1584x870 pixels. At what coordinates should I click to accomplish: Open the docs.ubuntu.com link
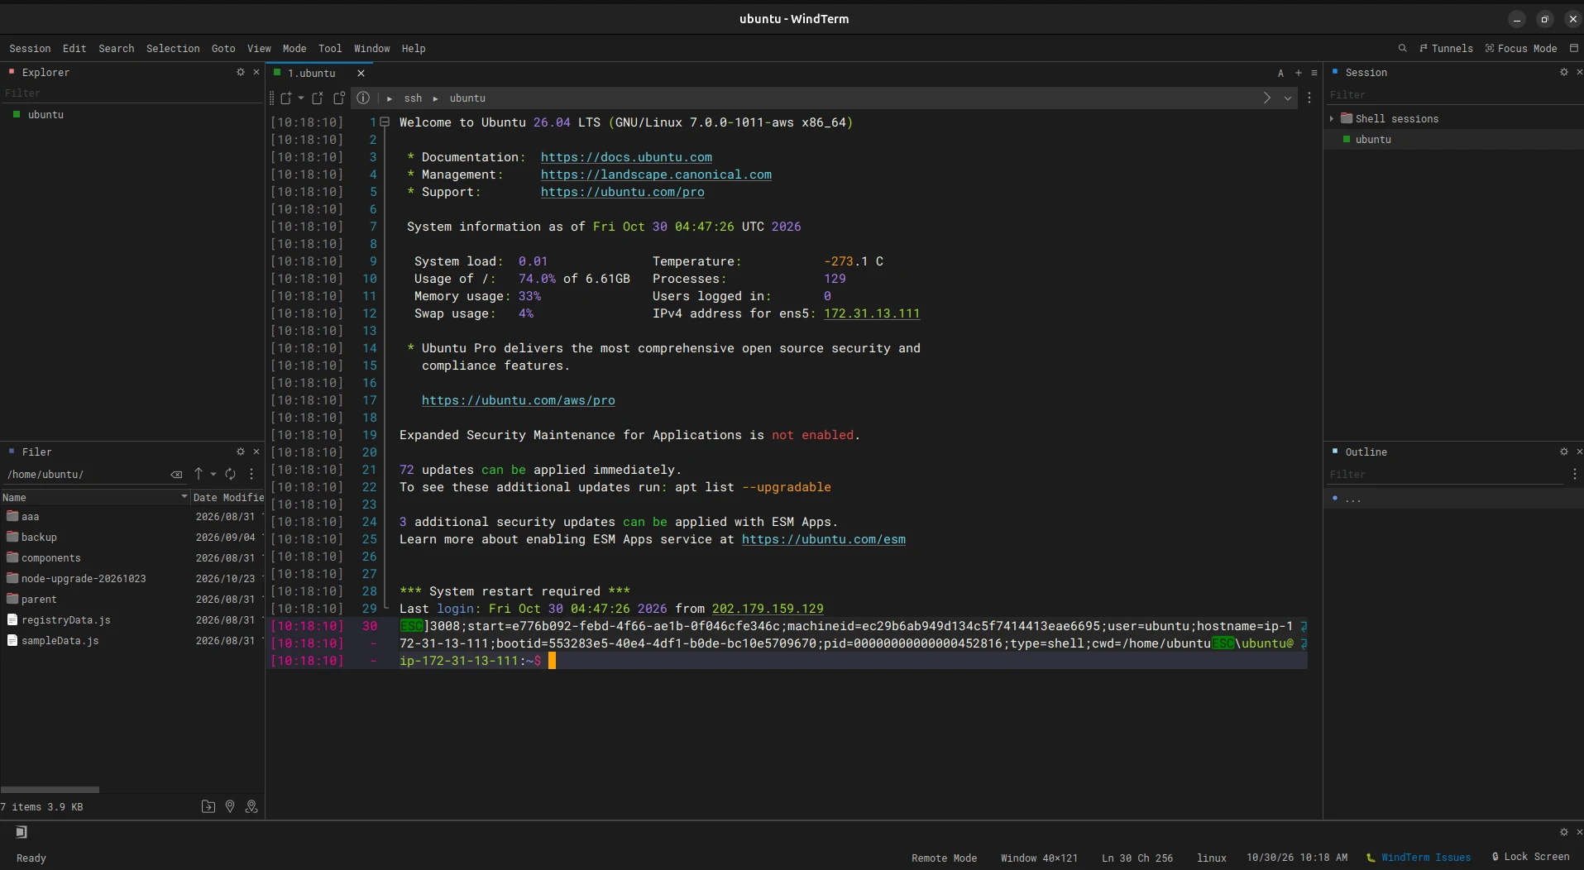click(626, 157)
